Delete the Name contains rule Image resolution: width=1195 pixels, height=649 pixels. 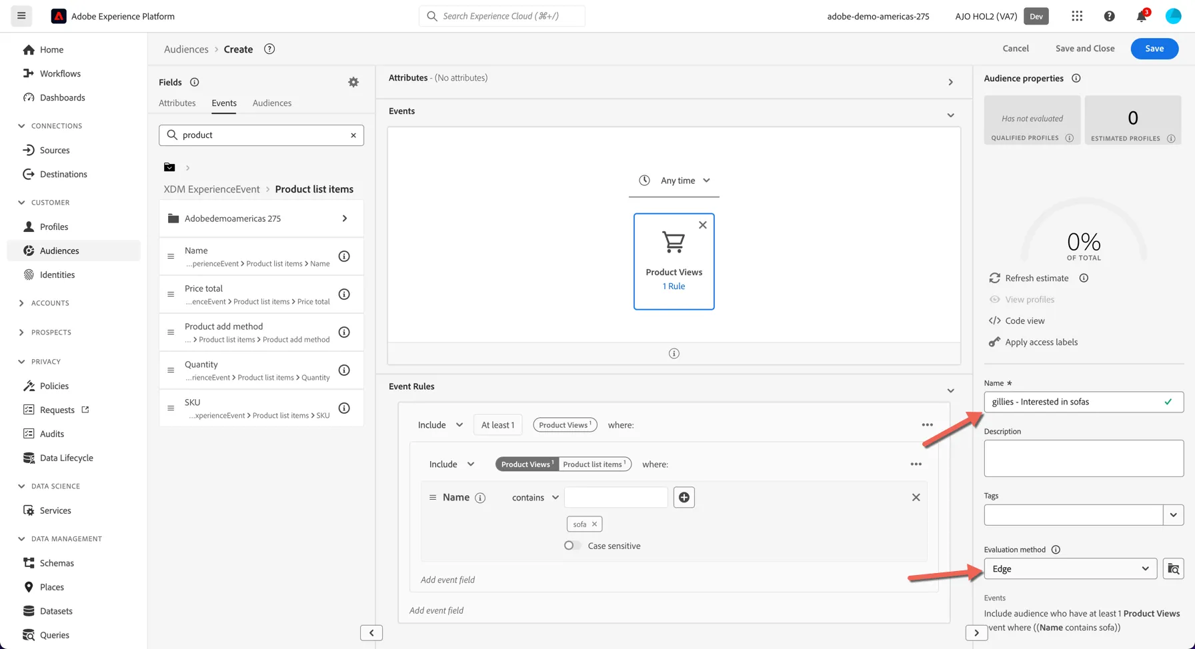point(916,498)
